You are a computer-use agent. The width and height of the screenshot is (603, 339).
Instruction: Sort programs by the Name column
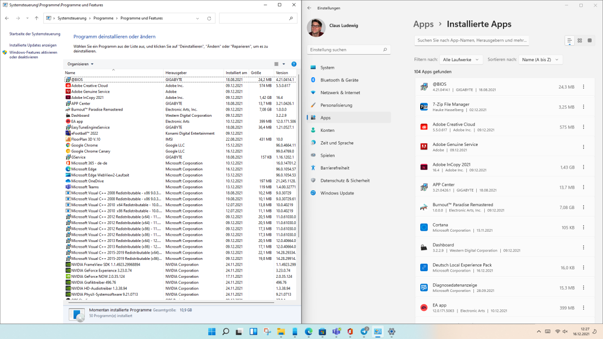pos(114,73)
